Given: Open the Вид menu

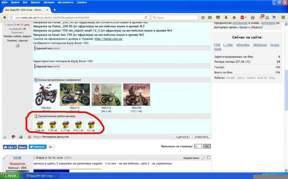Looking at the screenshot, I should coord(25,2).
